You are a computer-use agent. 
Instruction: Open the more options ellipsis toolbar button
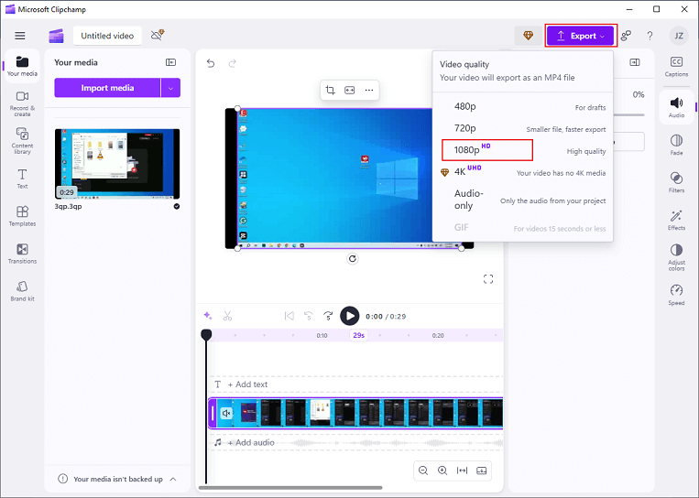point(369,90)
